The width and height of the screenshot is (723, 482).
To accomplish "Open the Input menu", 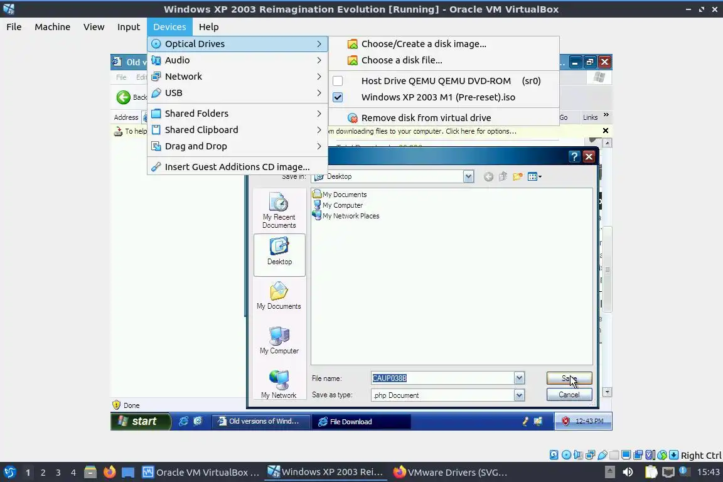I will coord(128,27).
